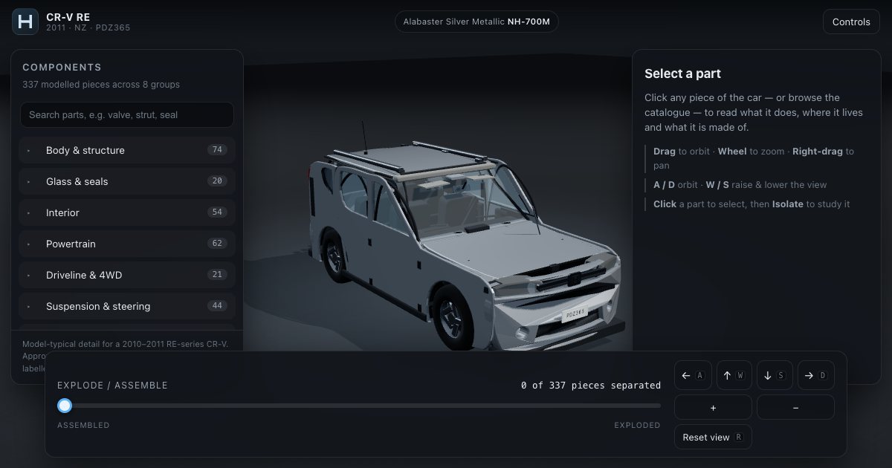The width and height of the screenshot is (892, 468).
Task: Click the '0 of 337 pieces separated' readout
Action: pos(591,386)
